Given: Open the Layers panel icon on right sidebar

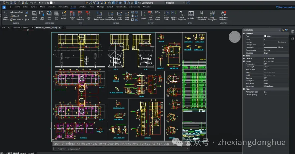Looking at the screenshot, I should [x=293, y=39].
